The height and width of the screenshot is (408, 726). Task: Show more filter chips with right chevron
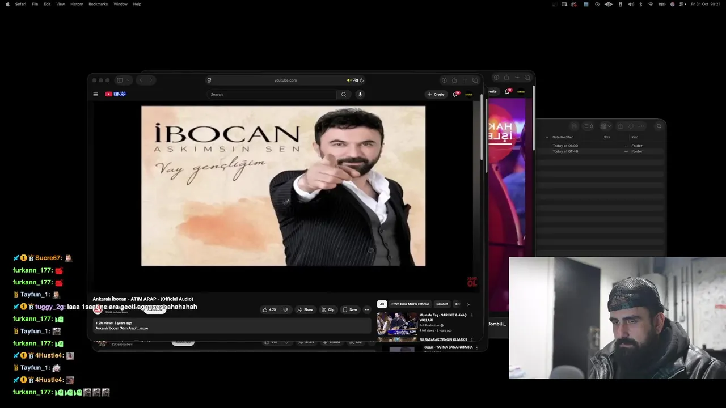click(468, 304)
